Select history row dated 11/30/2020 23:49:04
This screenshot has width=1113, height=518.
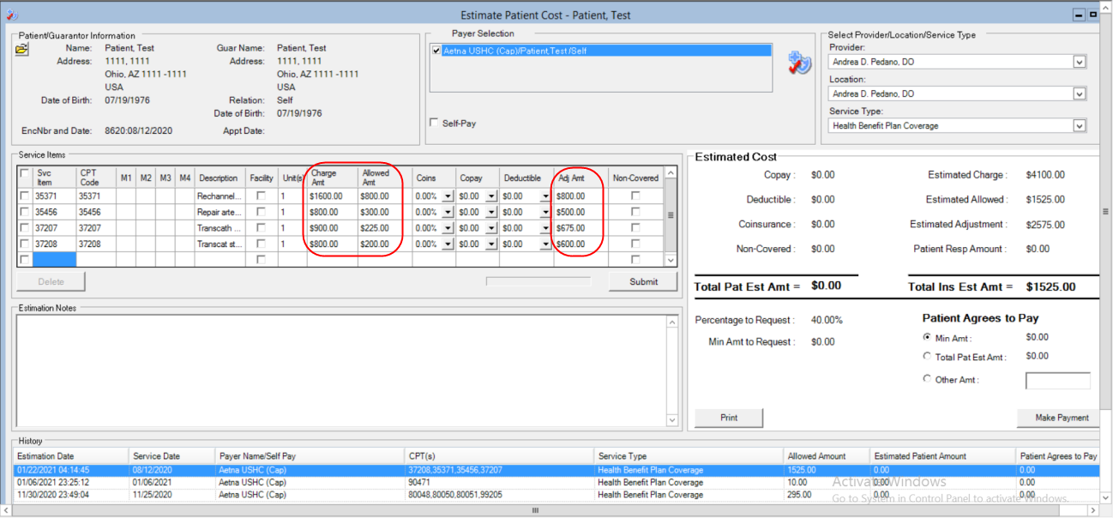pyautogui.click(x=556, y=494)
